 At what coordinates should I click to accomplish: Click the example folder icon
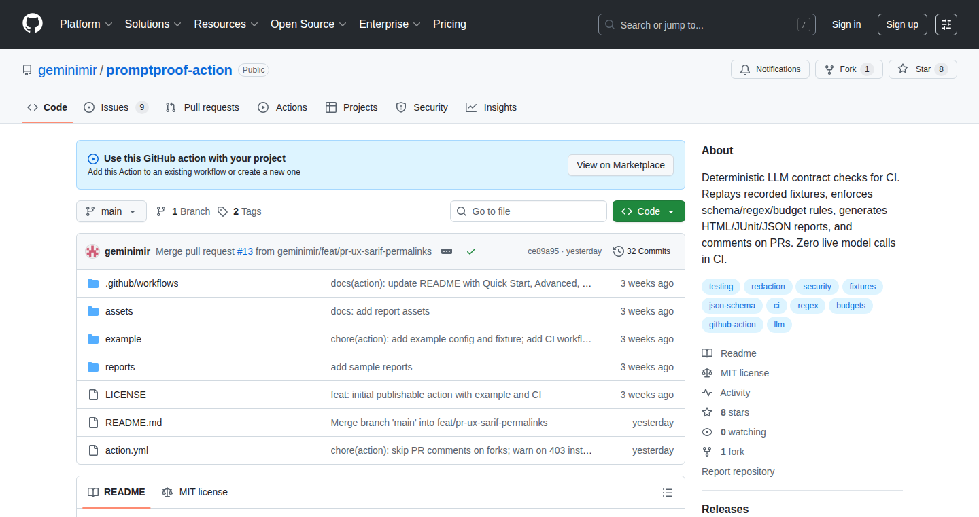(93, 339)
